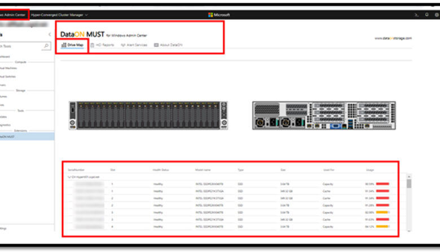Screen dimensions: 440x252
Task: Sort by the Size column header
Action: click(283, 170)
